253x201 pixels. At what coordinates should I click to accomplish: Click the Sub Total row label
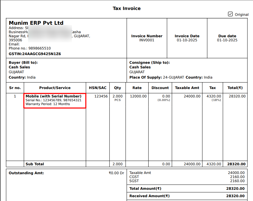[35, 164]
